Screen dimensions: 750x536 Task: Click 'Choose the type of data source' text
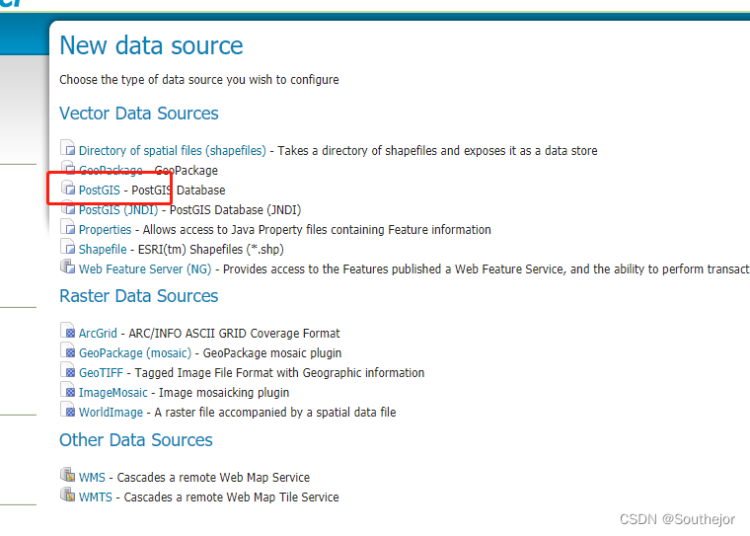(x=199, y=79)
